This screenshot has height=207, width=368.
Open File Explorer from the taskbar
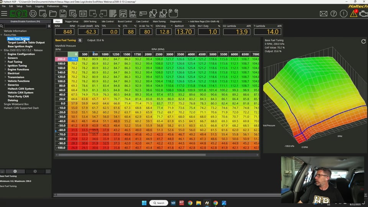(x=199, y=203)
